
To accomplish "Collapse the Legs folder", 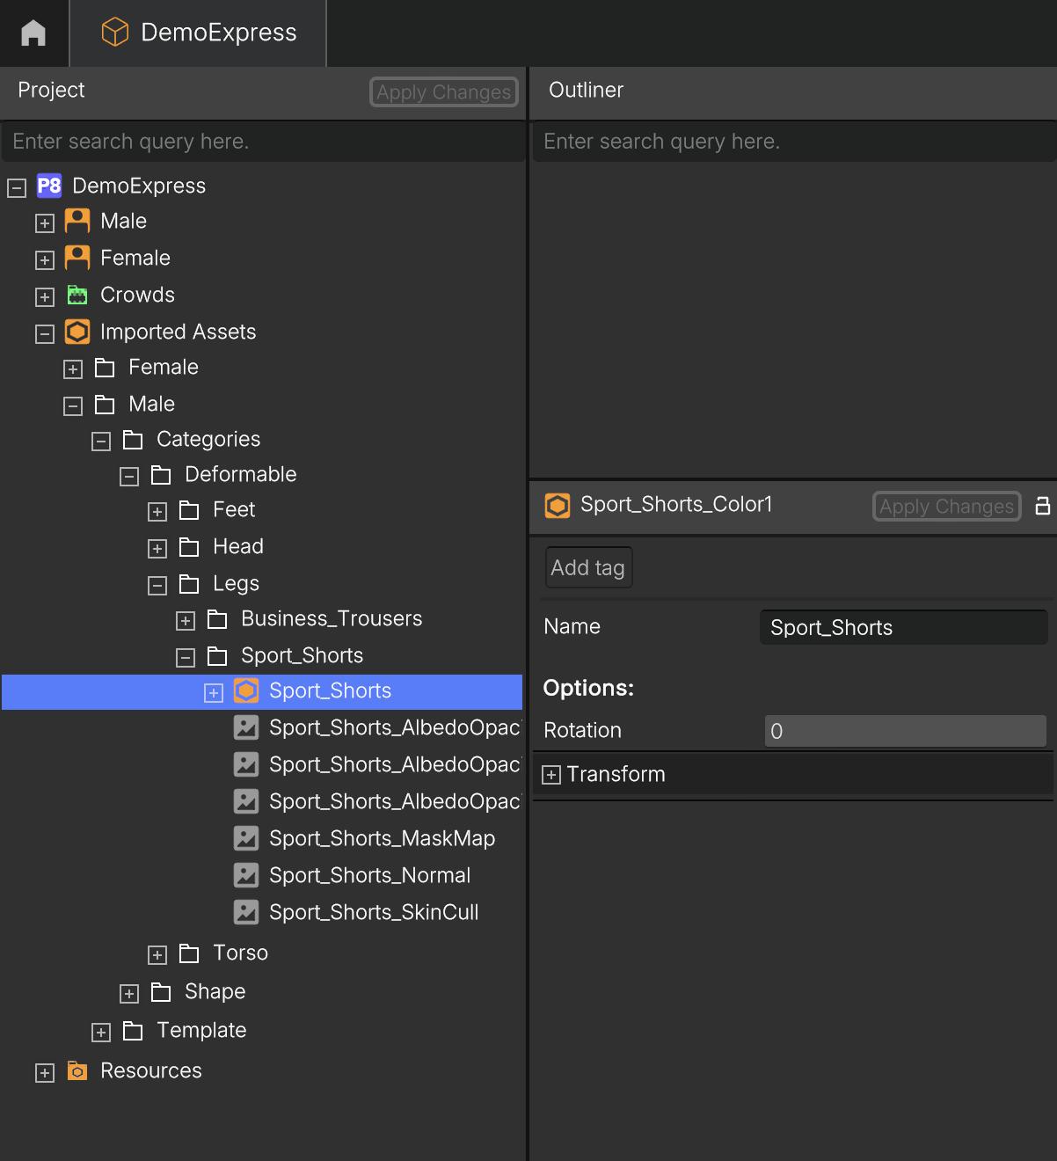I will point(157,586).
